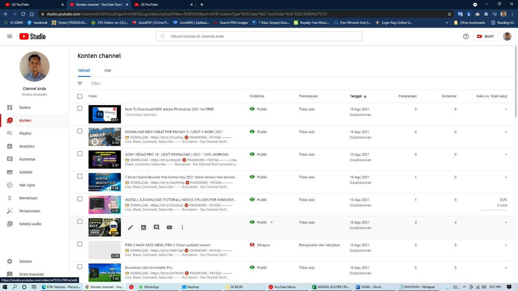Toggle the select-all checkbox in header row
The image size is (518, 291).
(x=80, y=96)
